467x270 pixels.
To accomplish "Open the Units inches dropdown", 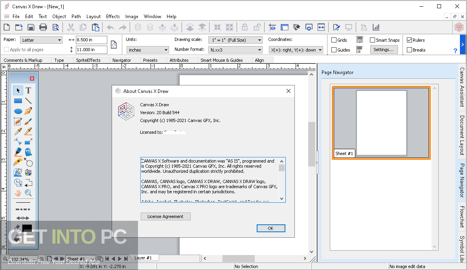I will (x=148, y=50).
